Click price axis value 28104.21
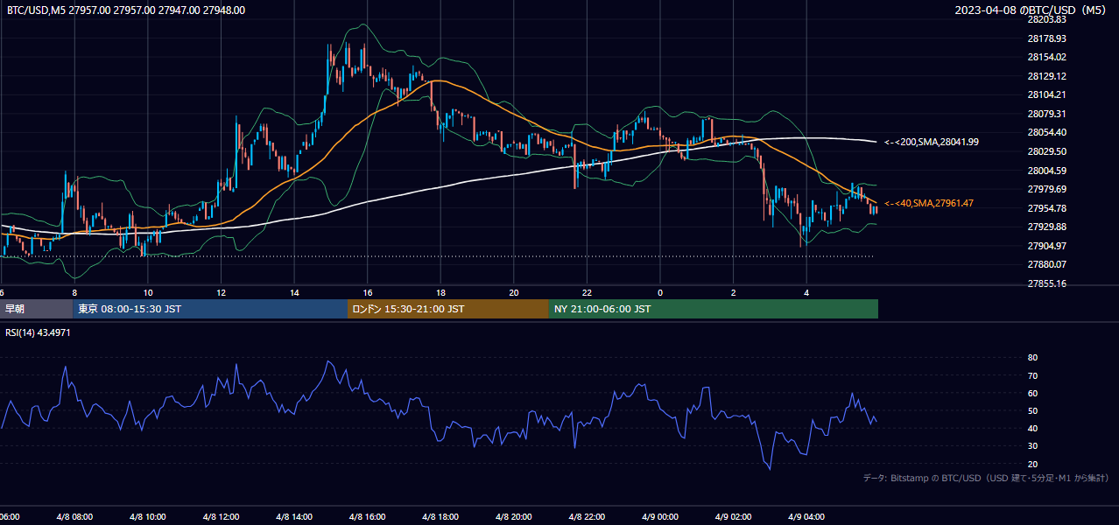The height and width of the screenshot is (525, 1119). (1046, 94)
